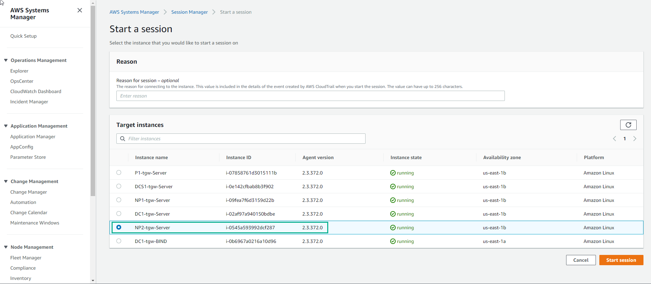Open Change Calendar in sidebar
This screenshot has width=651, height=284.
(29, 212)
